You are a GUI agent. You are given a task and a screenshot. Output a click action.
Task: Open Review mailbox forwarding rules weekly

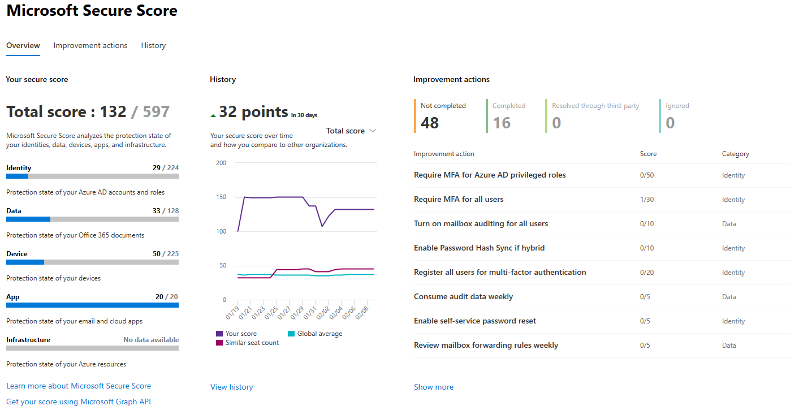pyautogui.click(x=486, y=345)
